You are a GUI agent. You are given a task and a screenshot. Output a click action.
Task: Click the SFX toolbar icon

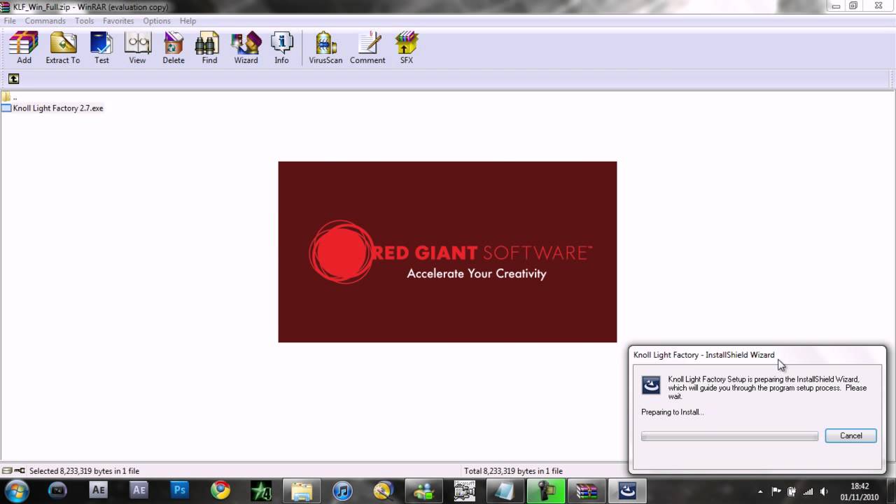pyautogui.click(x=407, y=48)
